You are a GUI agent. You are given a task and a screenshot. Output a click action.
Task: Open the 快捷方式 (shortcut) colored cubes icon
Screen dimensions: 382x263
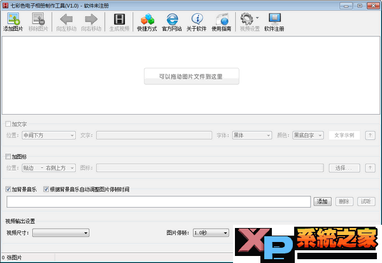tap(147, 19)
